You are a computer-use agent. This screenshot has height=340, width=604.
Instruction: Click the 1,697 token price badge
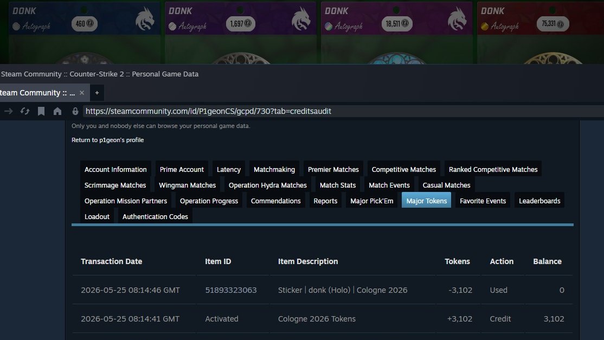pyautogui.click(x=241, y=24)
